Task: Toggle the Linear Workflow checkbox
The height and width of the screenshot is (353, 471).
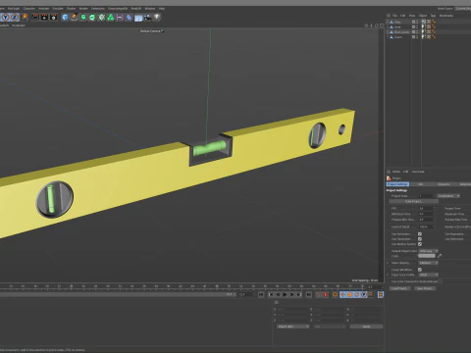Action: point(420,270)
